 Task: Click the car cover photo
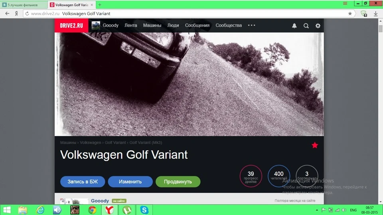pyautogui.click(x=189, y=84)
